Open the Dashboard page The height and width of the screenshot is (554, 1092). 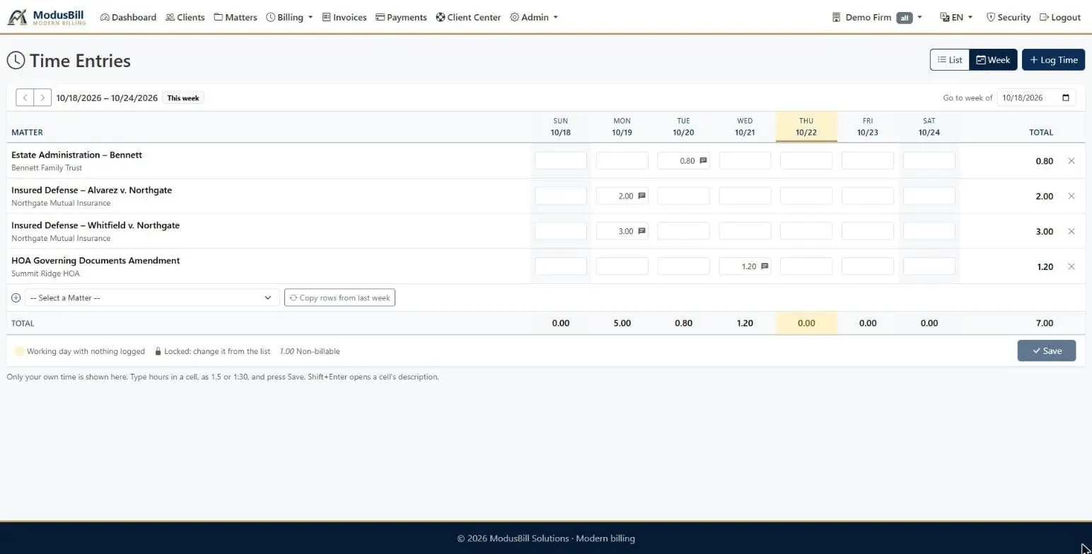click(x=128, y=17)
